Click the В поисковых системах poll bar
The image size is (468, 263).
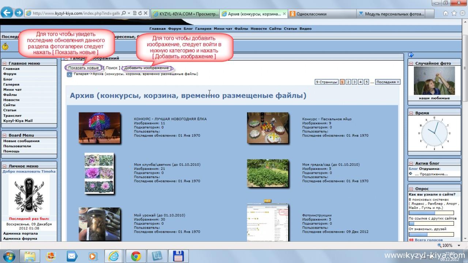(431, 213)
